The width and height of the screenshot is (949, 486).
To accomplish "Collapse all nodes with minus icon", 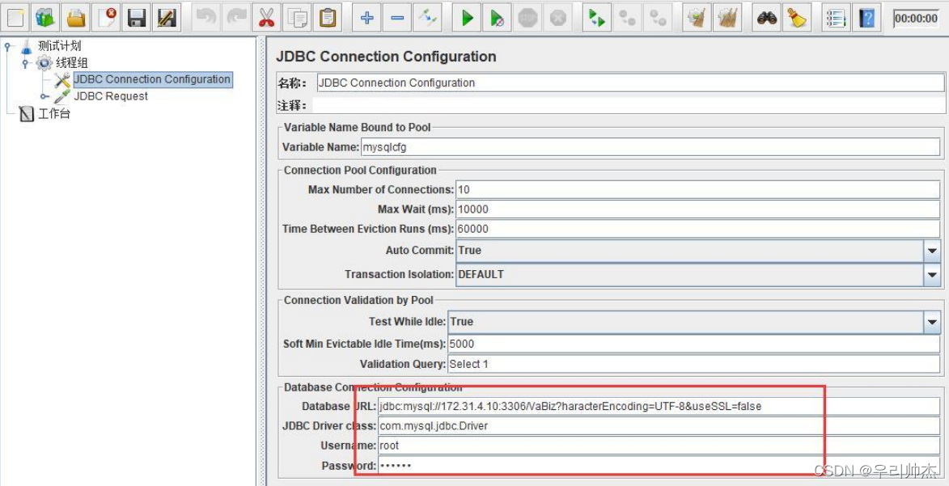I will pos(397,18).
